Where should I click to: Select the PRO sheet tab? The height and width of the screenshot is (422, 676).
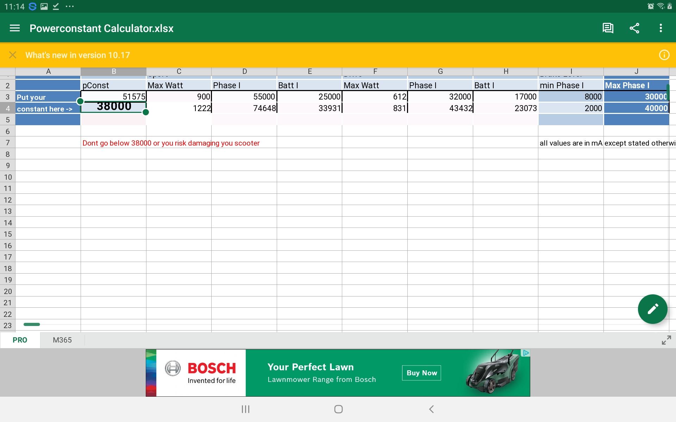point(20,340)
